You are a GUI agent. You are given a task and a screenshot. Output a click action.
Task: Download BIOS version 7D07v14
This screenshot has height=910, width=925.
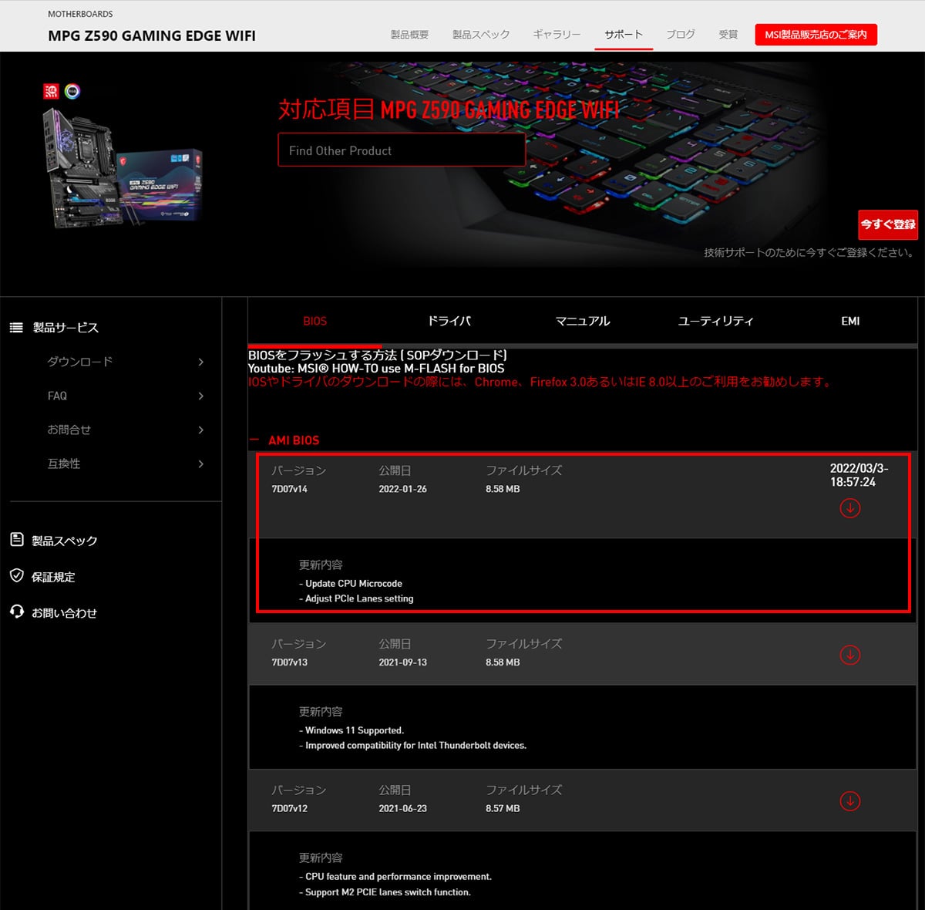[x=849, y=508]
